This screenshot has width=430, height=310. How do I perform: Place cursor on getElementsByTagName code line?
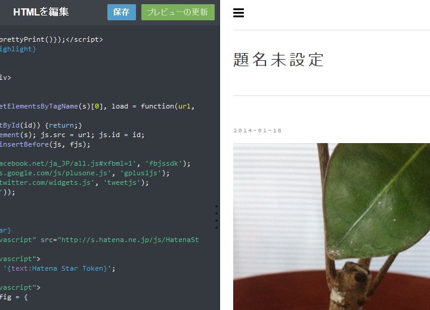pos(97,106)
